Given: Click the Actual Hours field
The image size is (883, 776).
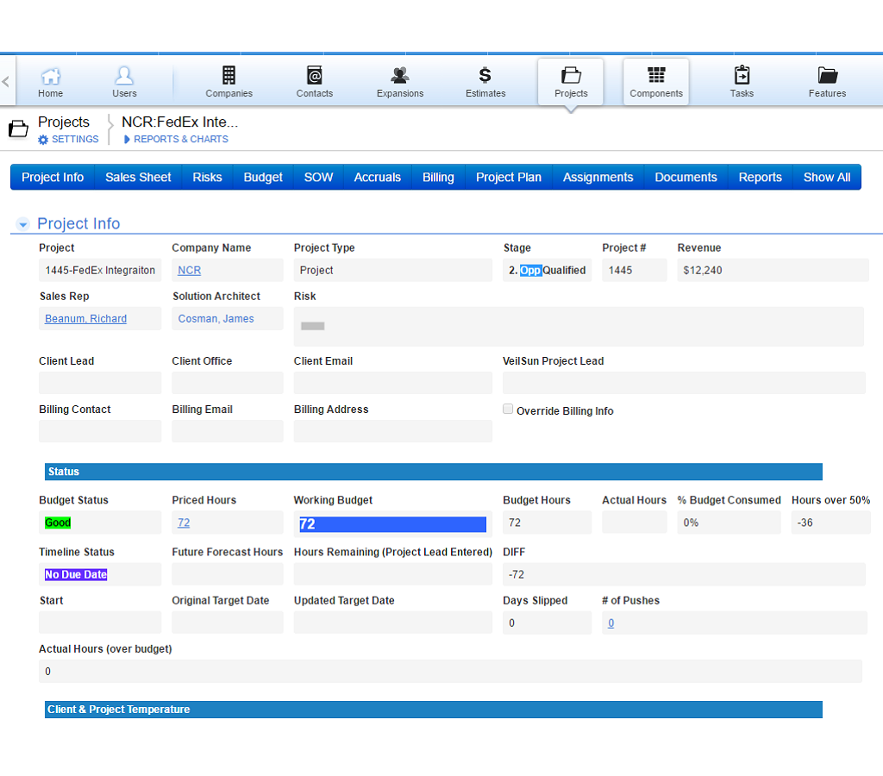Looking at the screenshot, I should 635,523.
